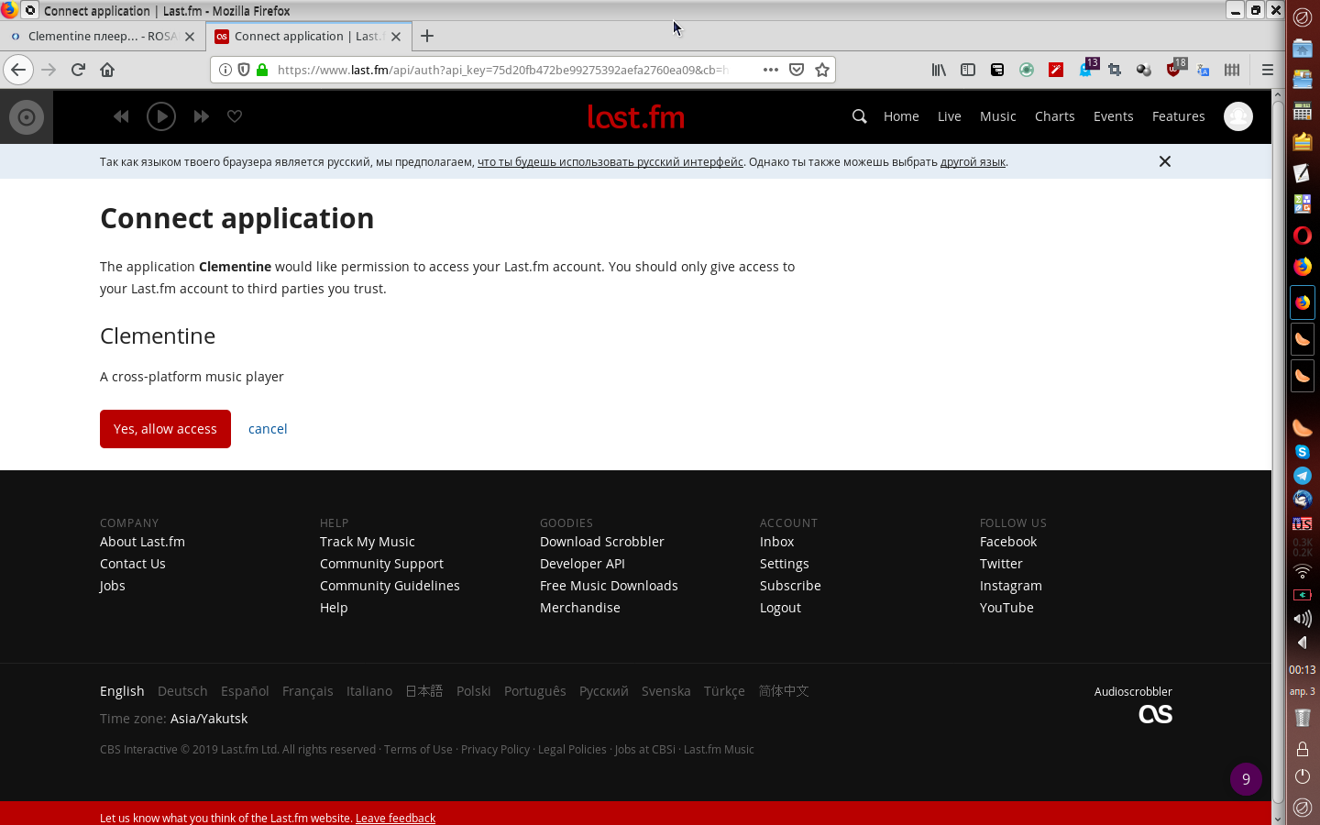Click the play button in the Last.fm player
Image resolution: width=1320 pixels, height=825 pixels.
click(x=161, y=116)
